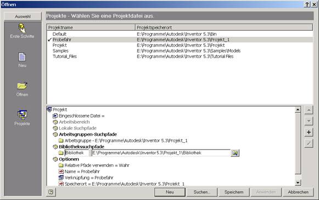Click the browse folder icon beside Bibliothek path
This screenshot has height=200, width=319.
235,153
